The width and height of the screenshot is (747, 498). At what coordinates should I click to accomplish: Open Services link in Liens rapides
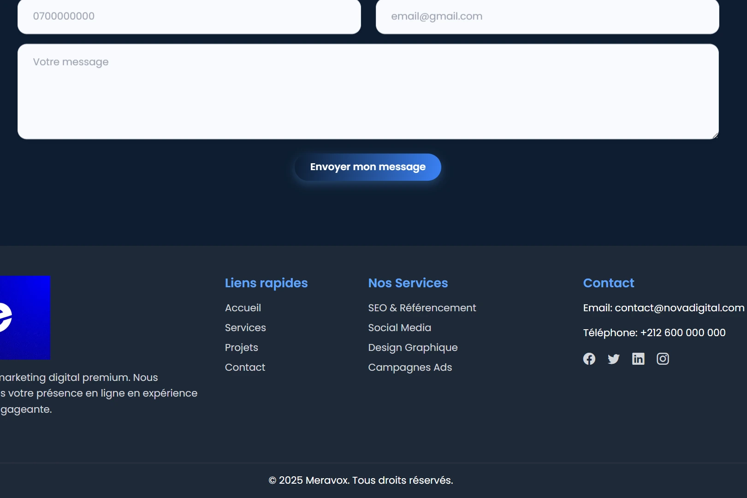(245, 328)
